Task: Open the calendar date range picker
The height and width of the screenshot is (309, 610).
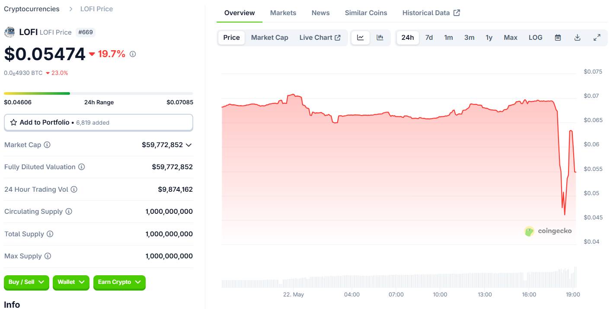Action: (x=558, y=38)
